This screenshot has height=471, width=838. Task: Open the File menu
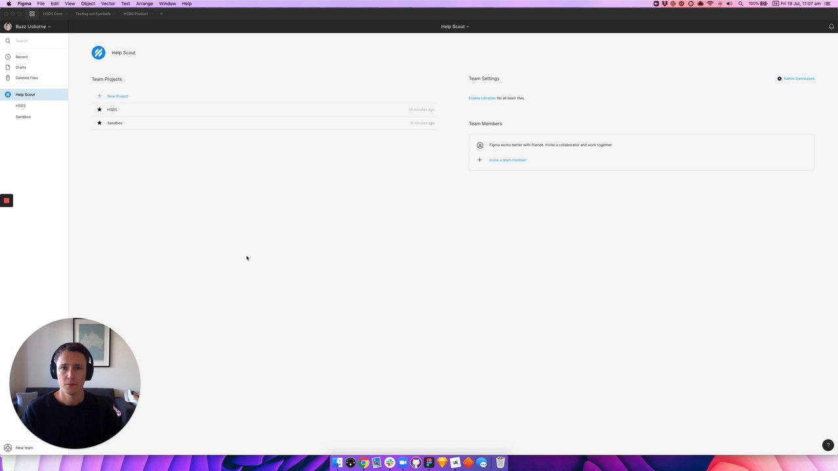41,3
